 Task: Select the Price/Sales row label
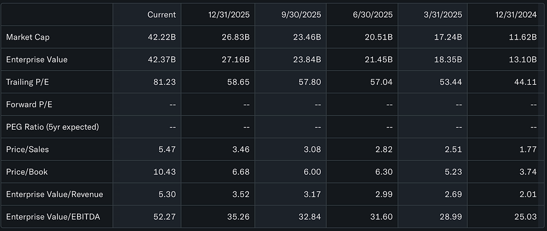pos(26,149)
